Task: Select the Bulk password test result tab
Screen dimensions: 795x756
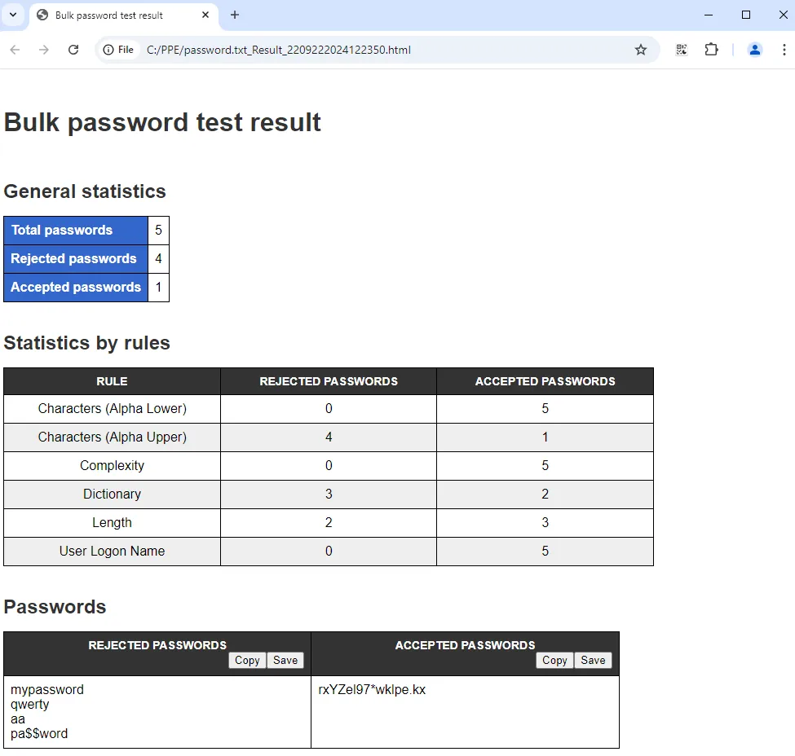Action: (x=124, y=15)
